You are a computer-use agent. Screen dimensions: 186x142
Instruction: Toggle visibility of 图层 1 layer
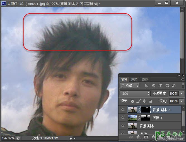pos(123,118)
